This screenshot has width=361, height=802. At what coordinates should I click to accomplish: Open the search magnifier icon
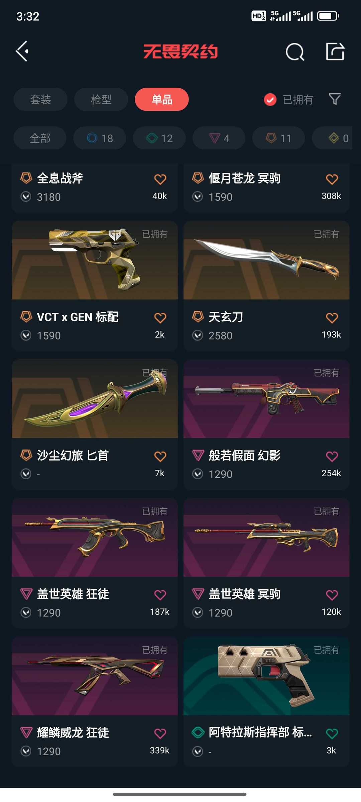[295, 52]
